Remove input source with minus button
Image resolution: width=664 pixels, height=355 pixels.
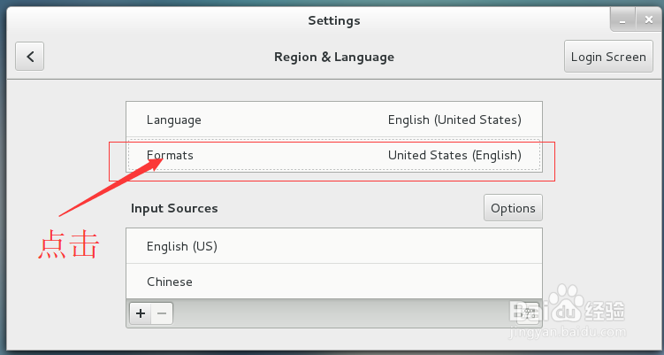coord(162,313)
